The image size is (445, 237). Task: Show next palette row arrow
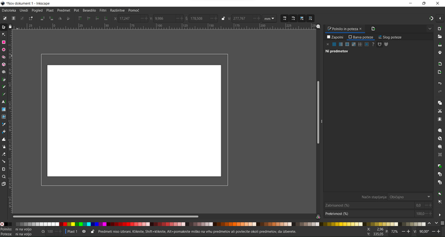coord(437,223)
